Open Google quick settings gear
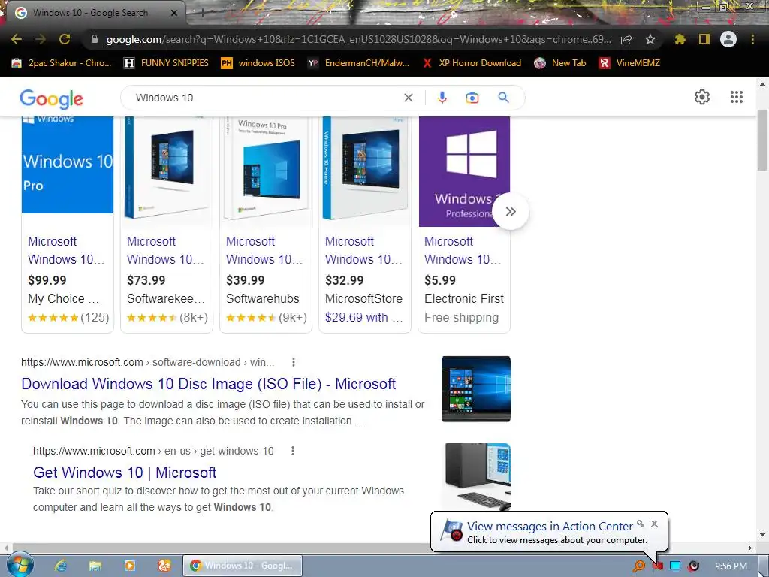The image size is (769, 577). [702, 97]
